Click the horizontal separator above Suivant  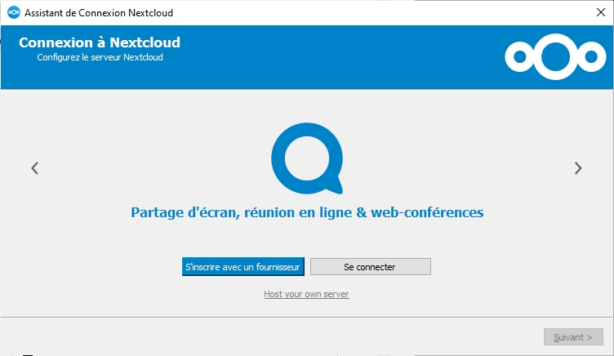[x=307, y=316]
